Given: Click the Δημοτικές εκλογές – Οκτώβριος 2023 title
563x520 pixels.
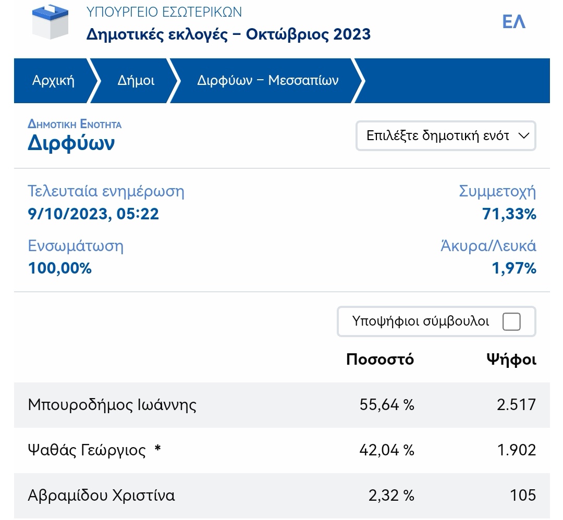Looking at the screenshot, I should (228, 34).
